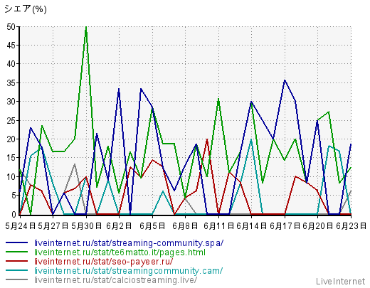
Task: Open the streamingcommunity.cam stat link
Action: click(x=129, y=271)
